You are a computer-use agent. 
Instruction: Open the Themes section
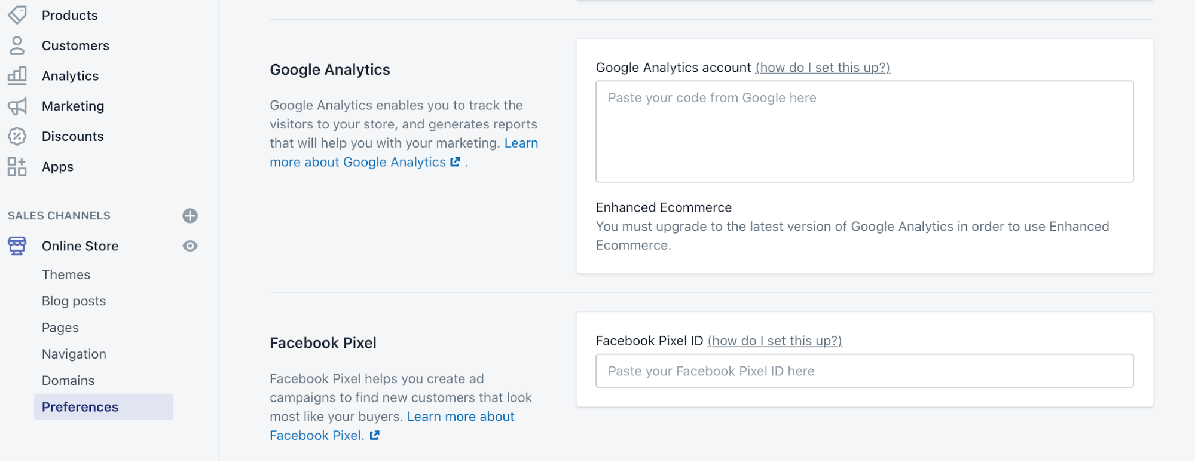point(66,274)
